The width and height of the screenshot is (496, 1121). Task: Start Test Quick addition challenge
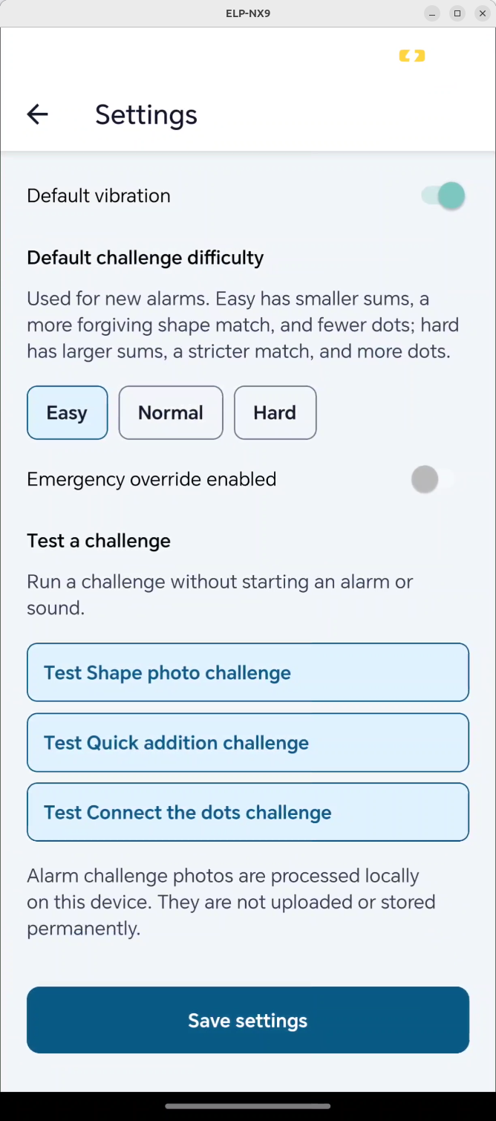[x=248, y=742]
